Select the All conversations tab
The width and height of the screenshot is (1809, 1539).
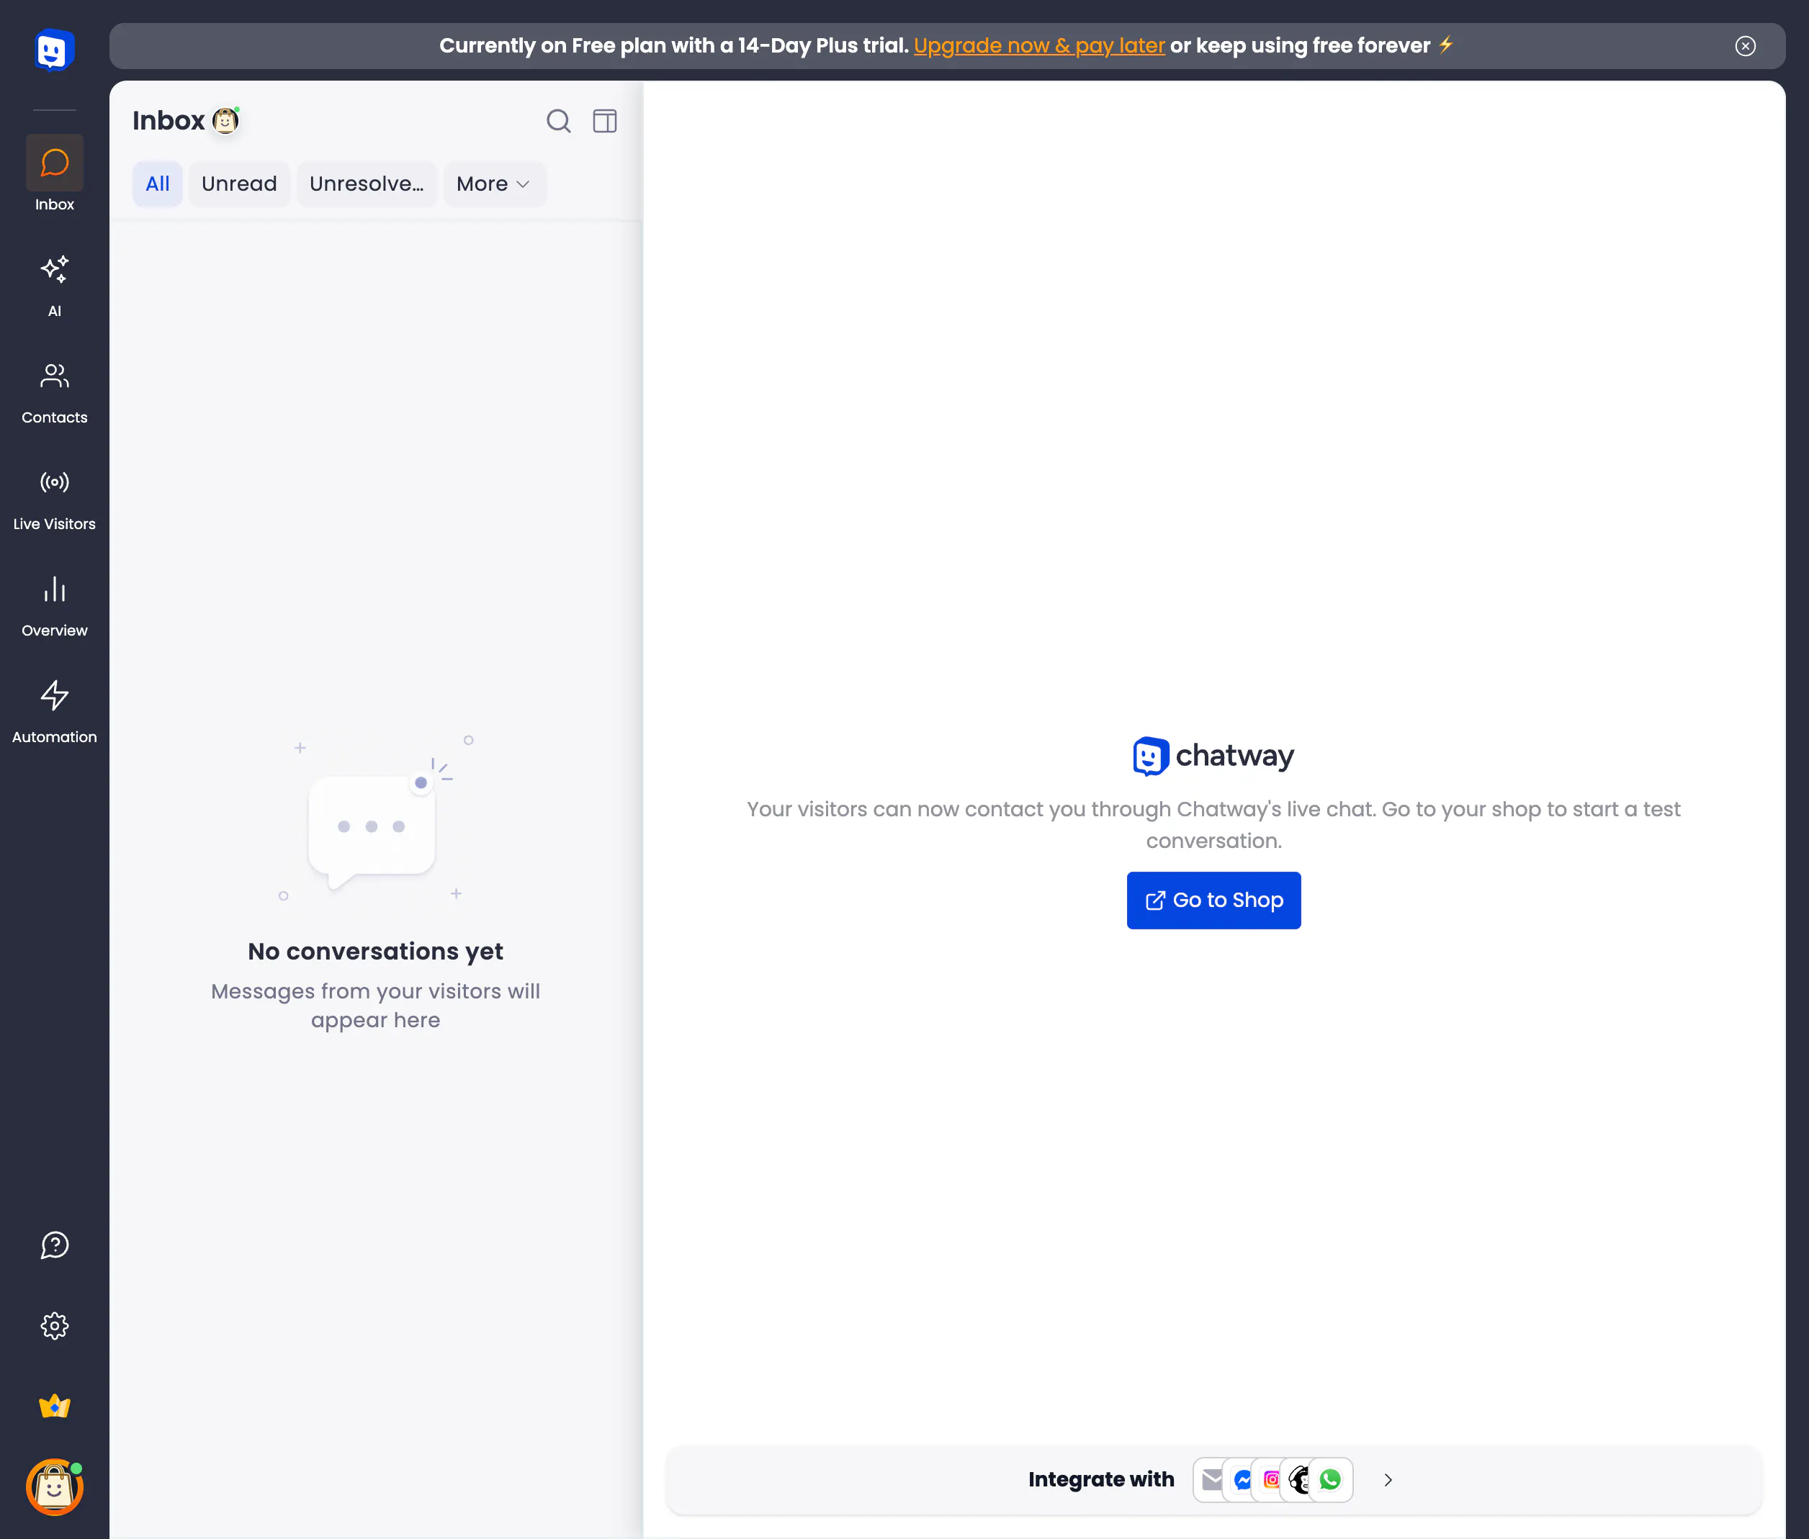pos(157,184)
